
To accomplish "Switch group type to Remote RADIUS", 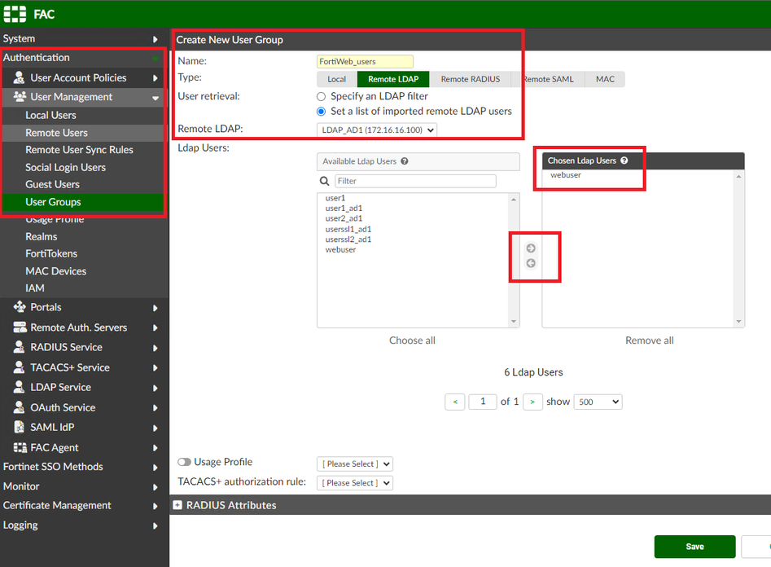I will coord(471,79).
